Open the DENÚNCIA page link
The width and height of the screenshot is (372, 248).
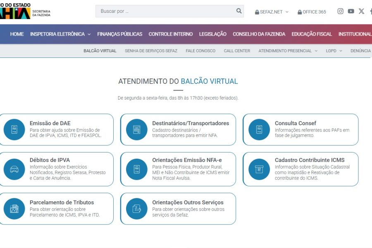tap(360, 50)
